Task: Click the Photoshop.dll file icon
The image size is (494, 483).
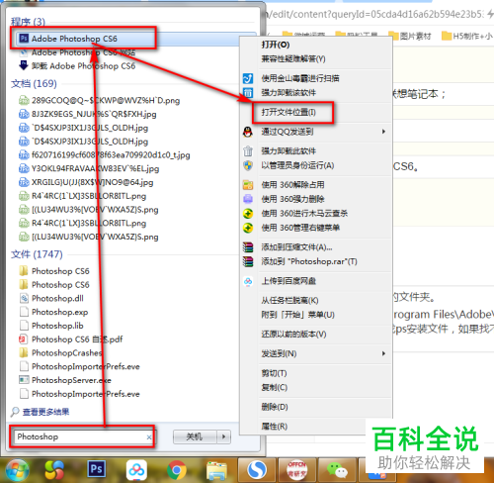Action: pos(24,298)
